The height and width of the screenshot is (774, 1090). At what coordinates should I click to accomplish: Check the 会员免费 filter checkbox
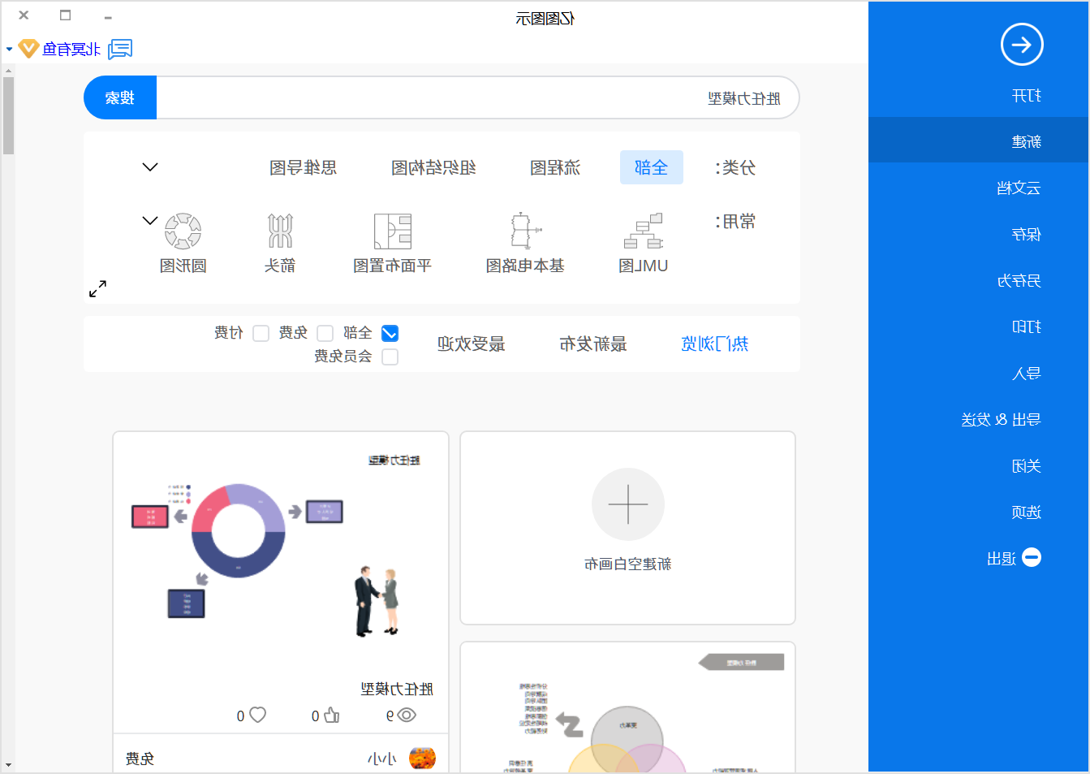pyautogui.click(x=390, y=357)
